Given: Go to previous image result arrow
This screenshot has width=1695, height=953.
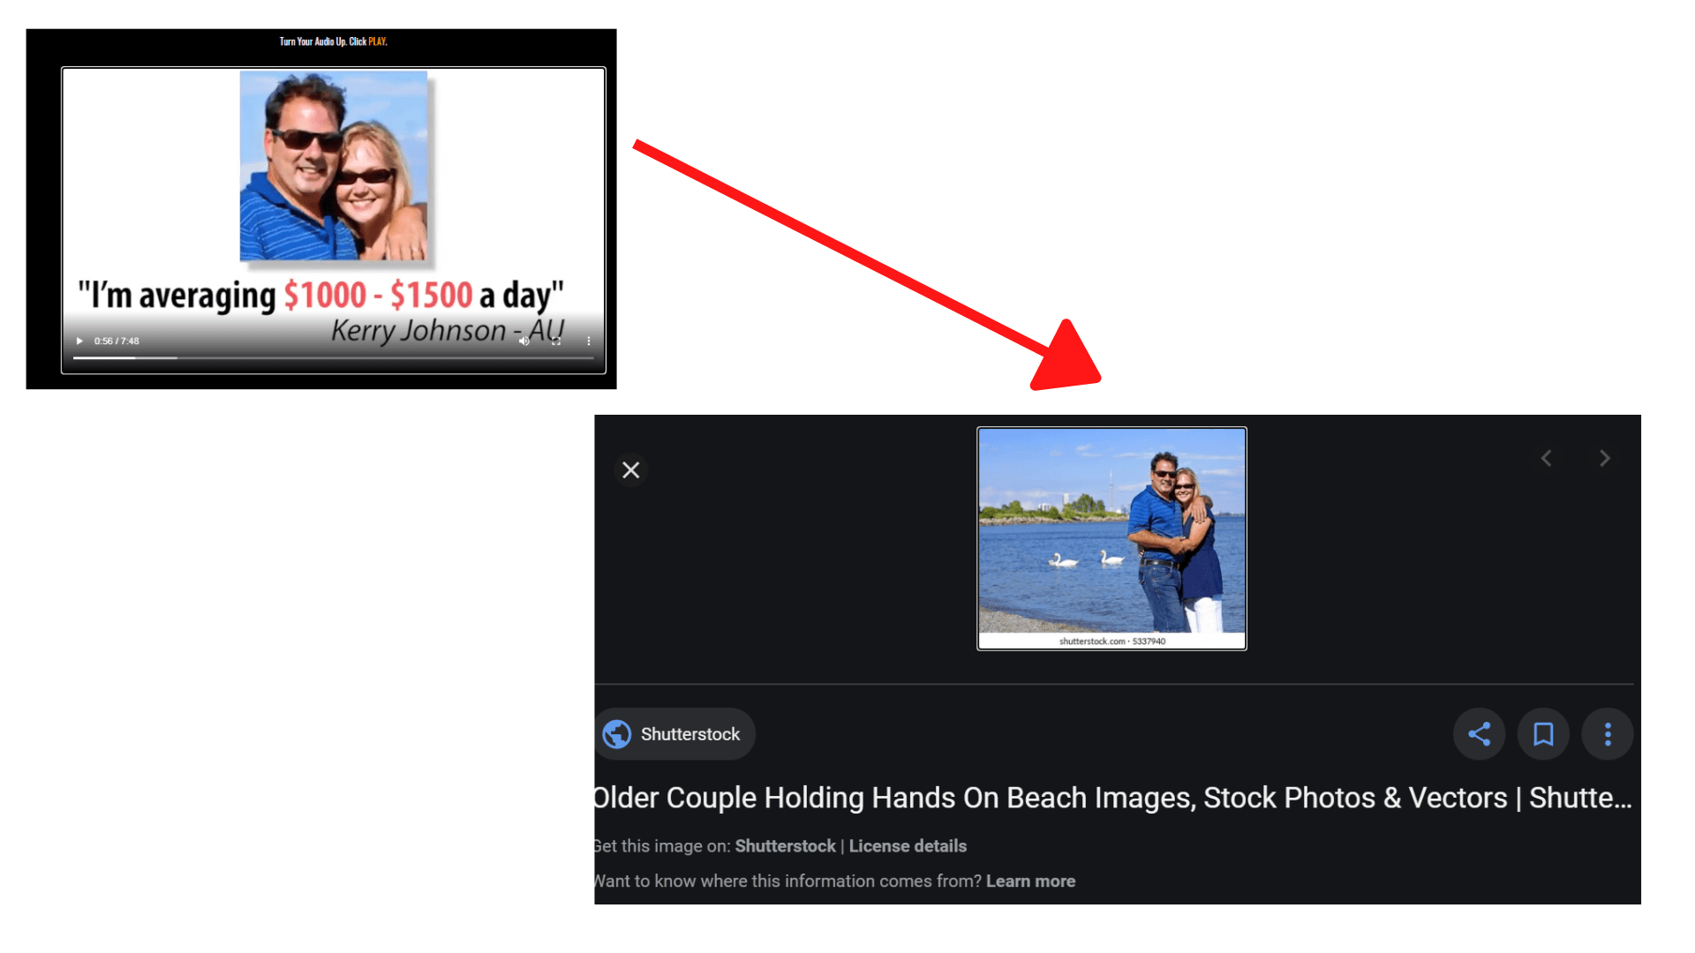Looking at the screenshot, I should 1547,458.
